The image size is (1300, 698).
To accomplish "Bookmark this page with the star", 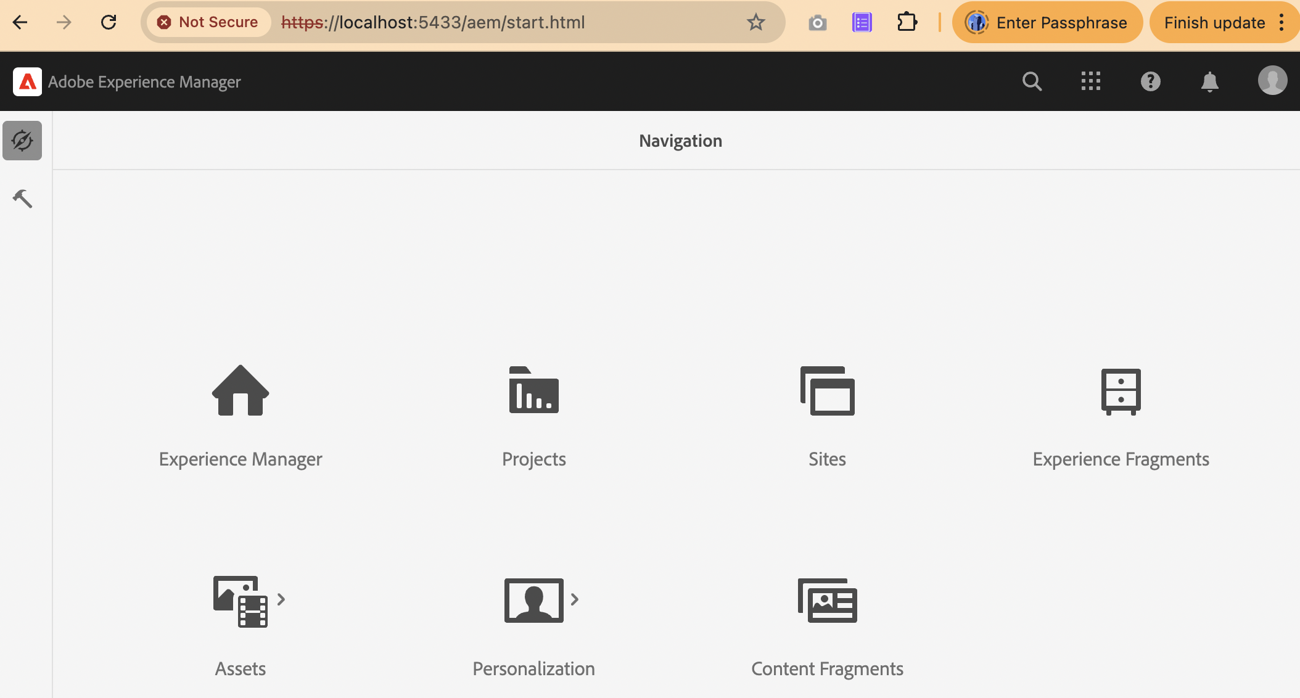I will coord(755,23).
